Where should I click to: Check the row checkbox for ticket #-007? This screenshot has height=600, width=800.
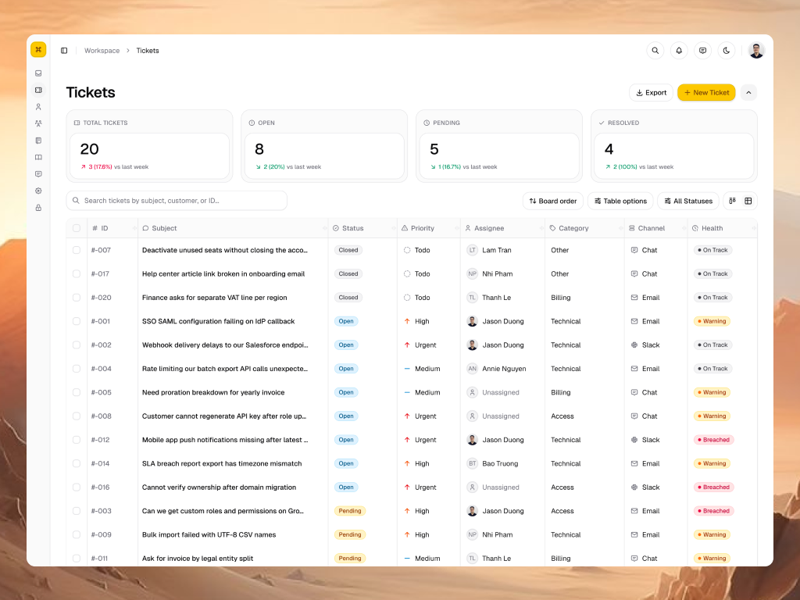click(77, 250)
